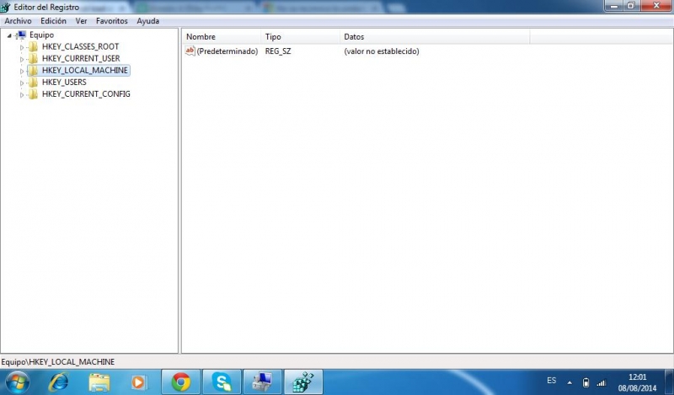
Task: Click the system clock in the tray
Action: point(638,382)
